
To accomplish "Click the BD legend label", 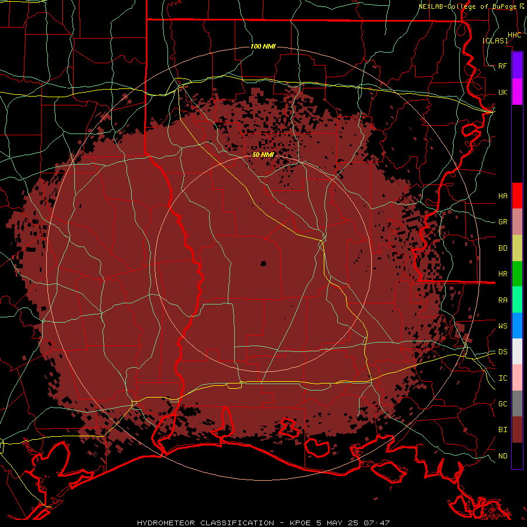I will (502, 248).
